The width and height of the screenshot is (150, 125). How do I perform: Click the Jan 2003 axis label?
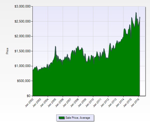(37, 102)
